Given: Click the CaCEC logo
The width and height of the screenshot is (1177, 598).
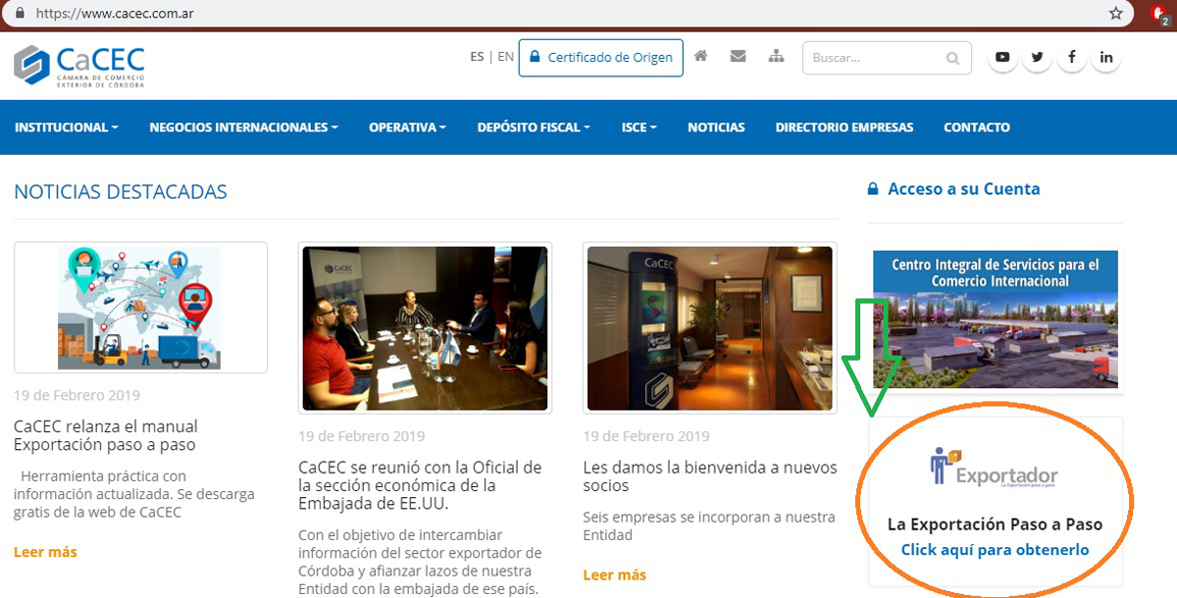Looking at the screenshot, I should (x=79, y=66).
